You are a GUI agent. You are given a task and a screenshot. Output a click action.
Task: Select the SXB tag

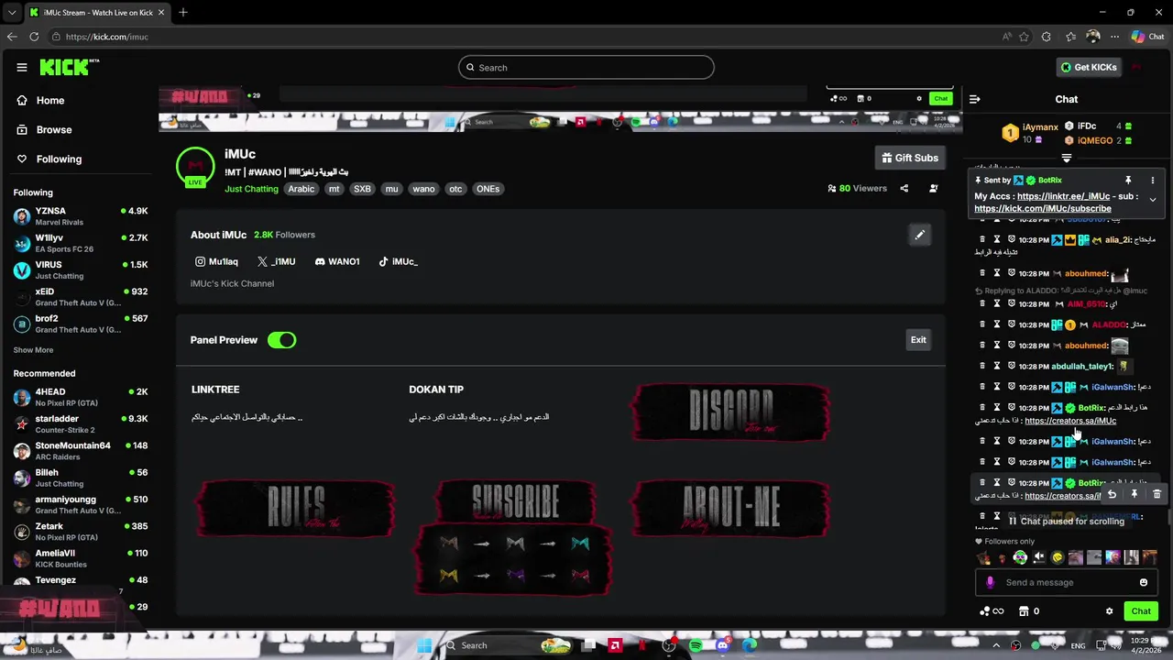click(x=362, y=189)
